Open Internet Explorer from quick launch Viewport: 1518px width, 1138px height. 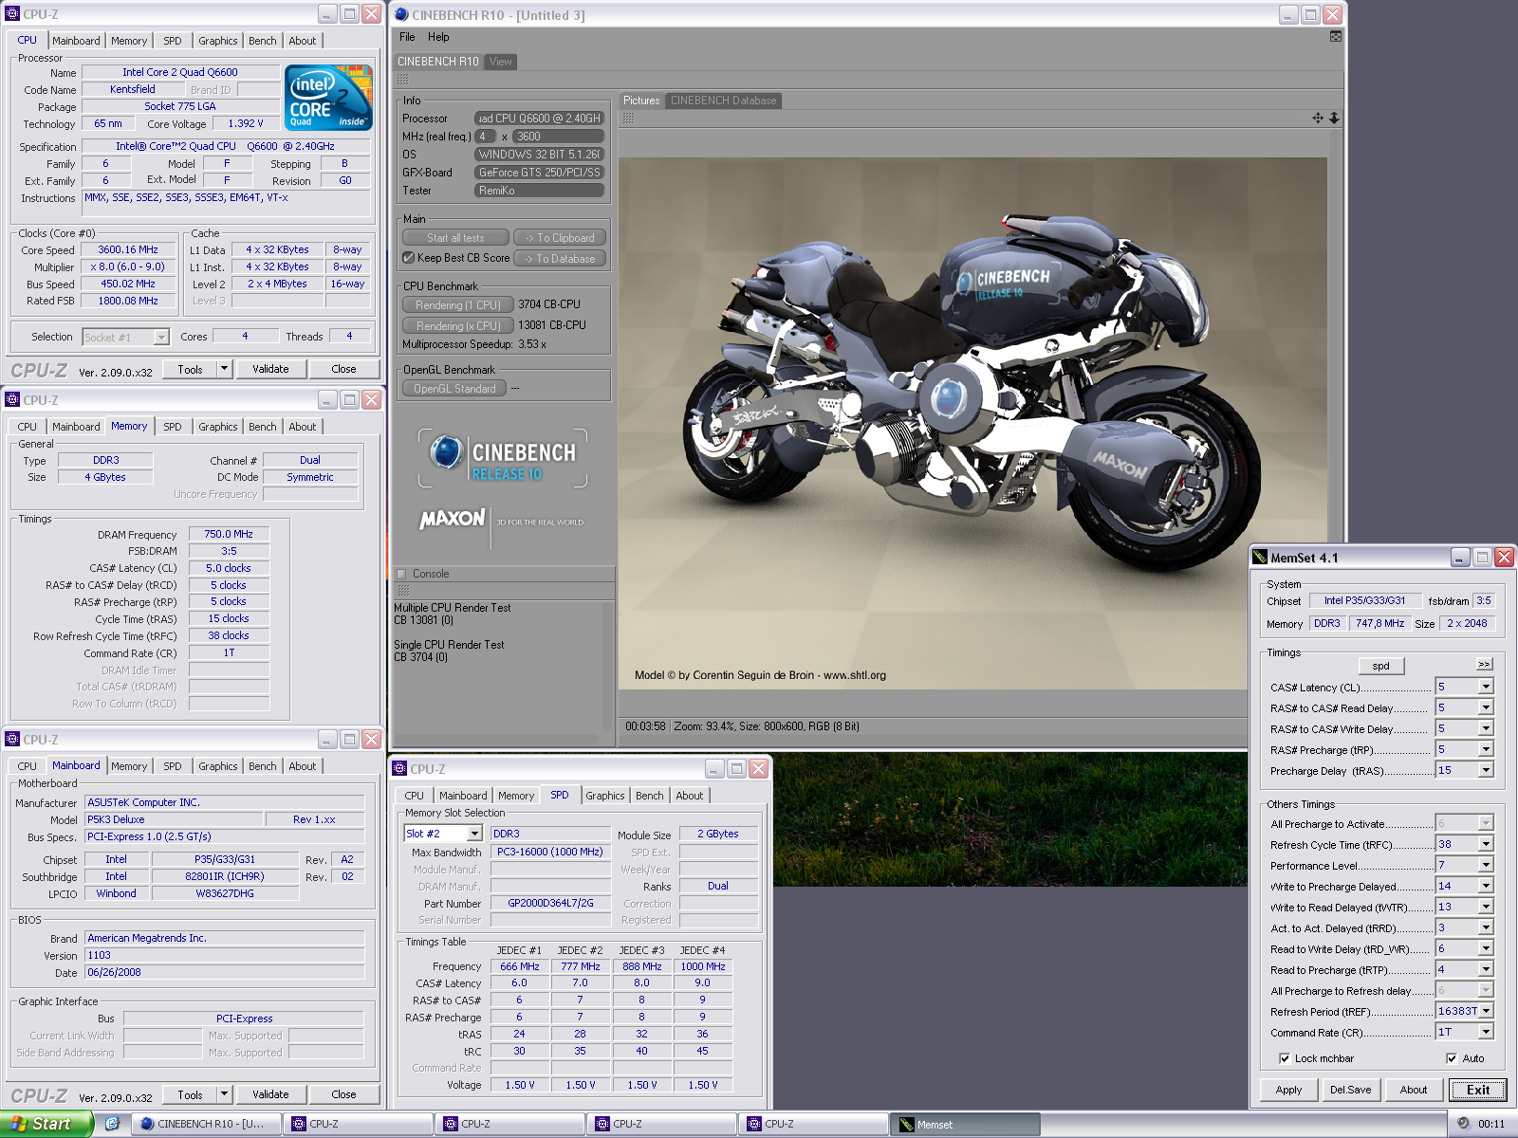coord(112,1124)
